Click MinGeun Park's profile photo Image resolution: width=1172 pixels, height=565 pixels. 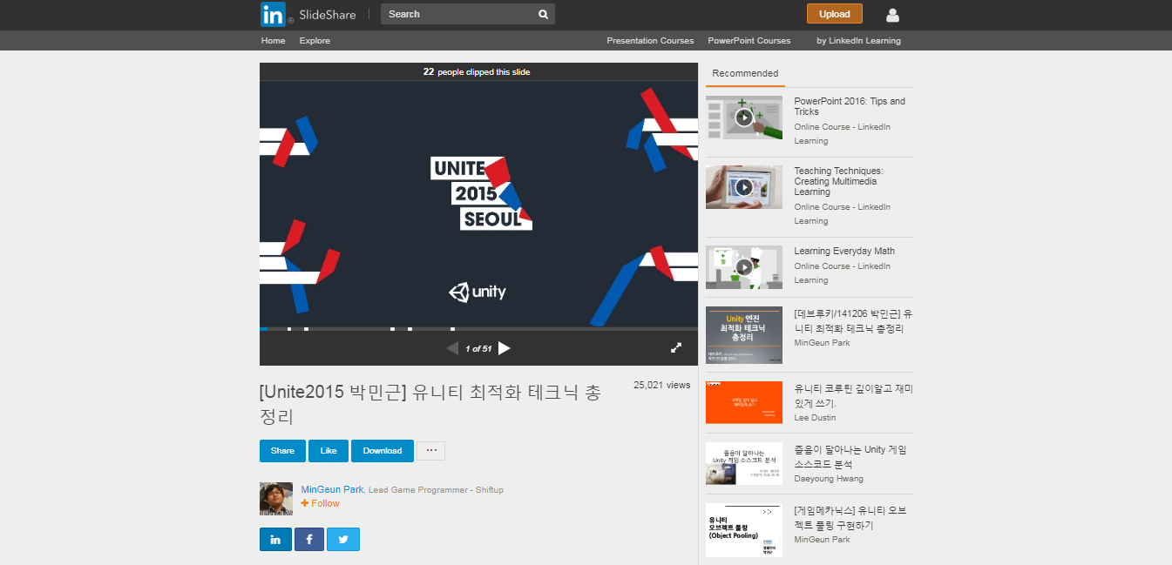click(x=276, y=499)
